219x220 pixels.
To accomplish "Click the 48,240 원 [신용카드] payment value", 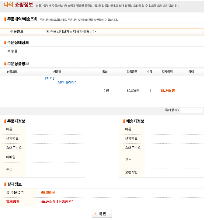I will 57,202.
